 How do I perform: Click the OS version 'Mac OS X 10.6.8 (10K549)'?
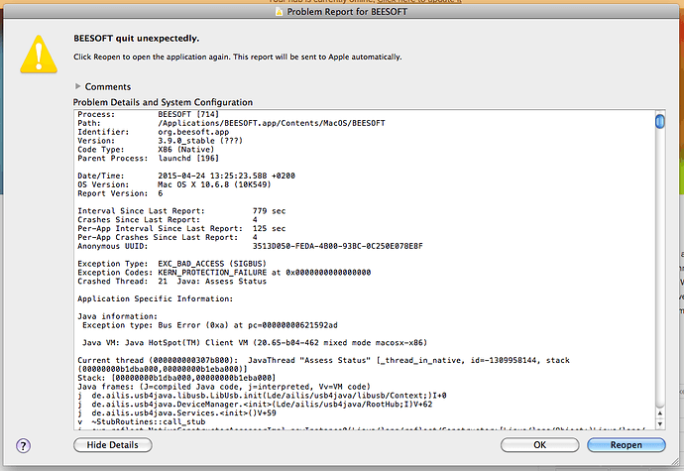click(214, 184)
